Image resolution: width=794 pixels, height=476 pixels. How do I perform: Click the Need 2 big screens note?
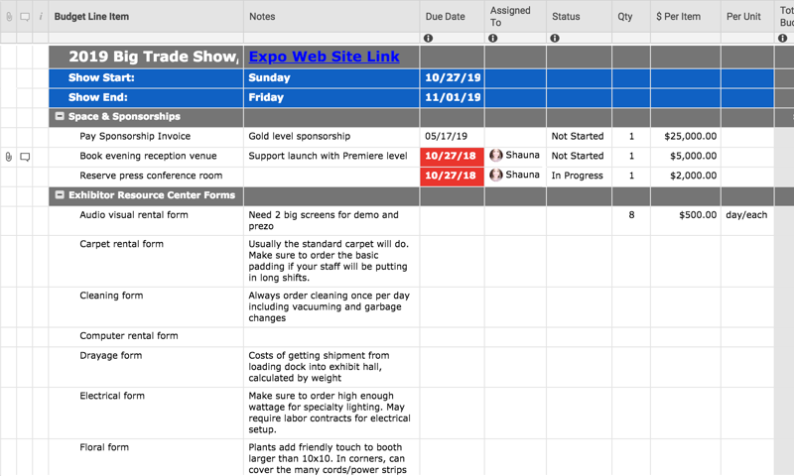tap(331, 220)
